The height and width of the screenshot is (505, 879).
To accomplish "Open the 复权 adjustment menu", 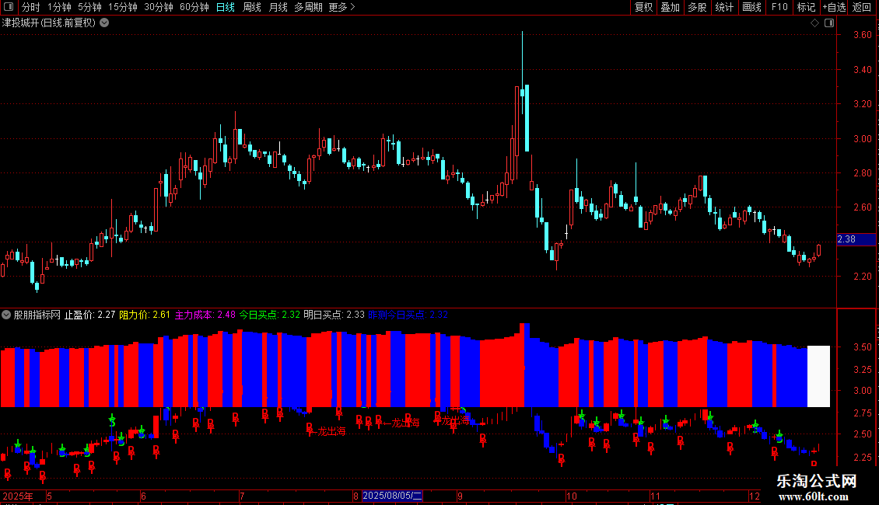I will click(x=643, y=7).
